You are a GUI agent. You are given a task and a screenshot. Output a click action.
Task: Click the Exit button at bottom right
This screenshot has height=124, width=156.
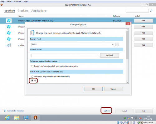click(x=144, y=111)
